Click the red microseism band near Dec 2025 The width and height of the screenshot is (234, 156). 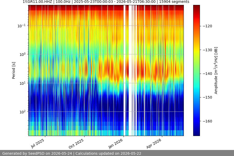click(110, 69)
